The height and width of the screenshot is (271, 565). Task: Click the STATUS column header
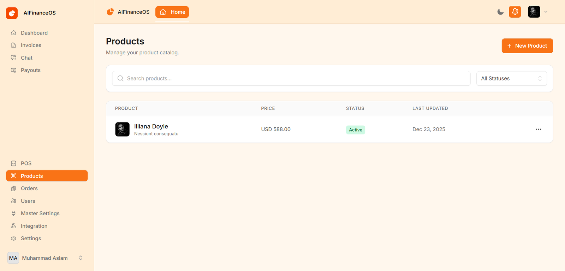pos(355,108)
